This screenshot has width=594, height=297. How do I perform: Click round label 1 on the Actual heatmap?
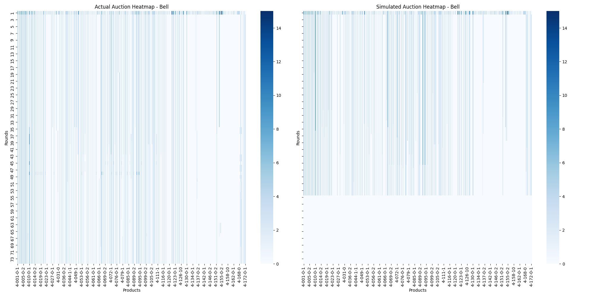[x=12, y=13]
